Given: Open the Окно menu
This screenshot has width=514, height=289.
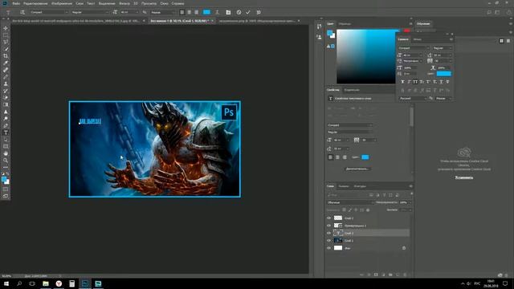Looking at the screenshot, I should [164, 3].
